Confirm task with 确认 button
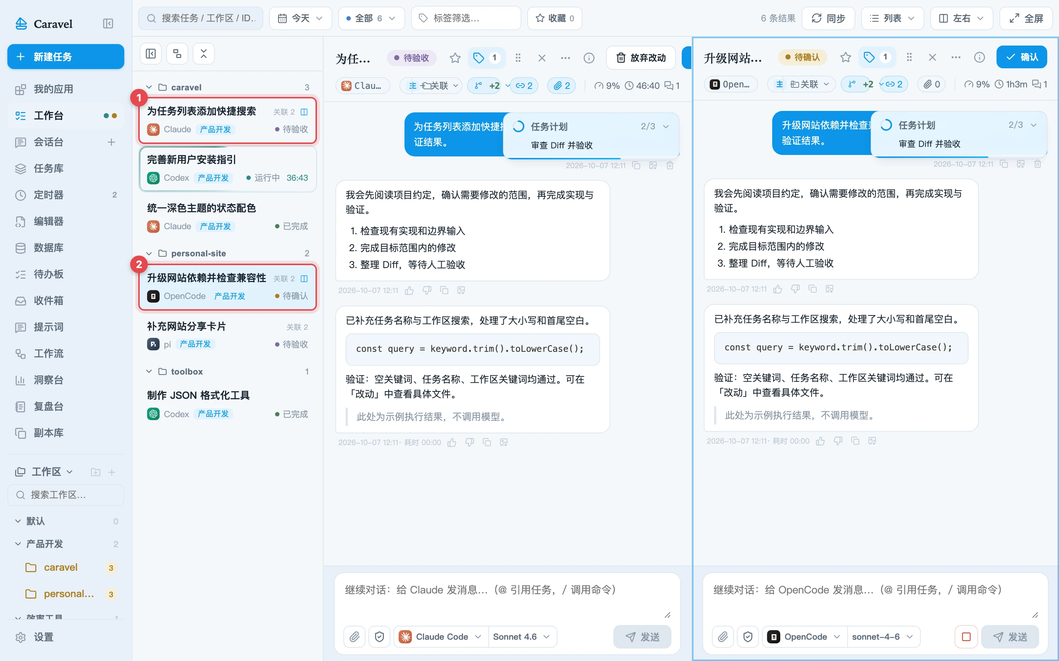 point(1022,57)
